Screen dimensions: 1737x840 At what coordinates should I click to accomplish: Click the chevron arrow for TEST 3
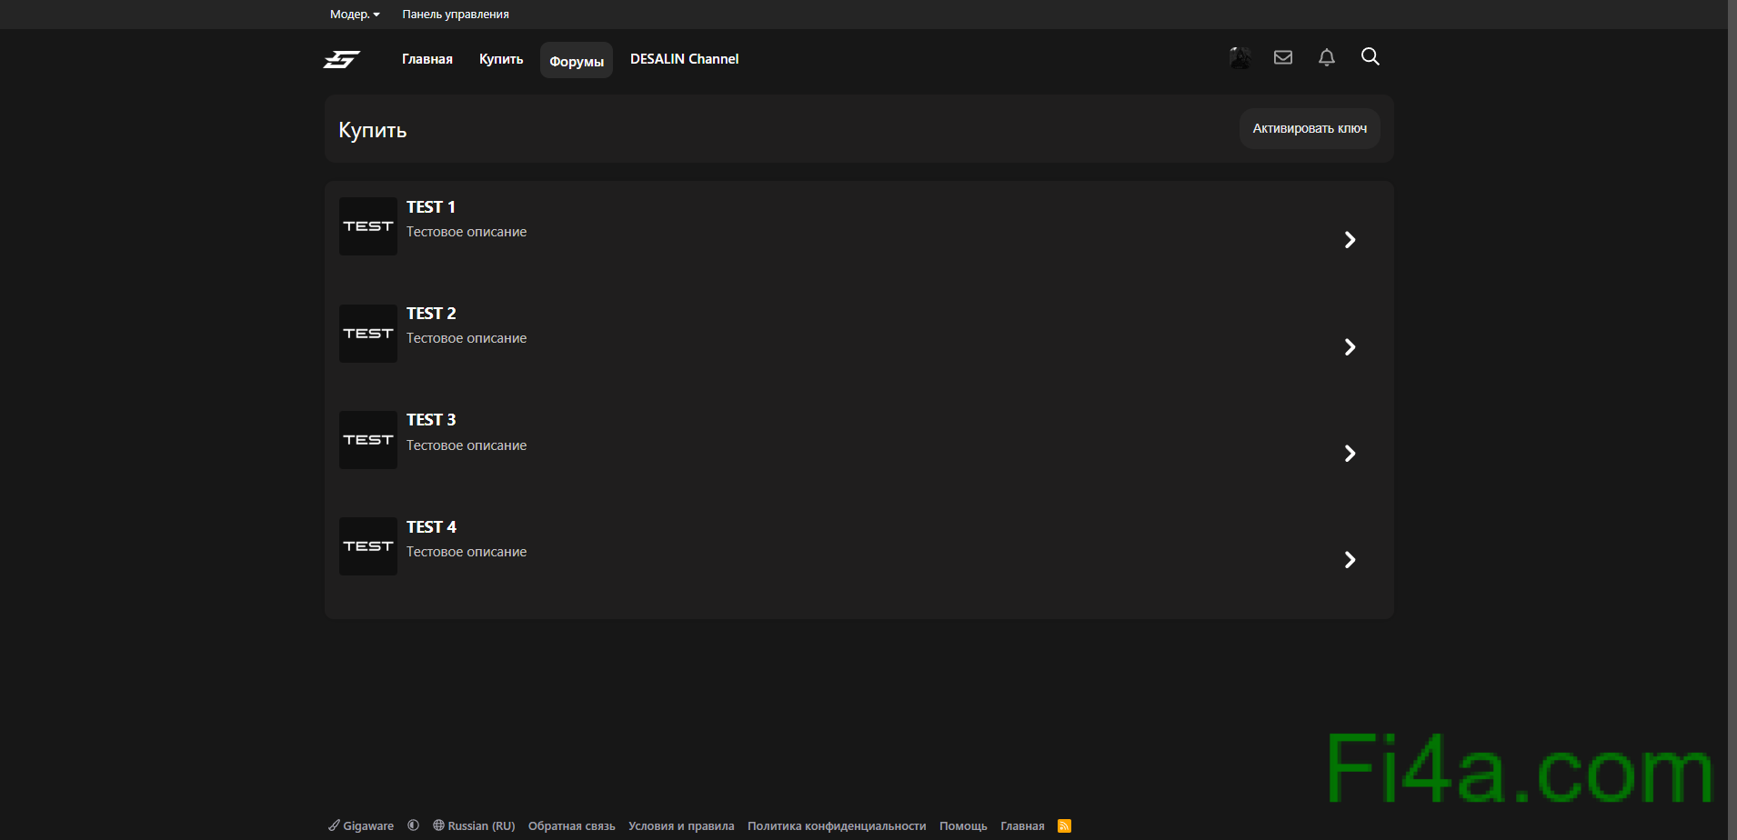coord(1350,454)
